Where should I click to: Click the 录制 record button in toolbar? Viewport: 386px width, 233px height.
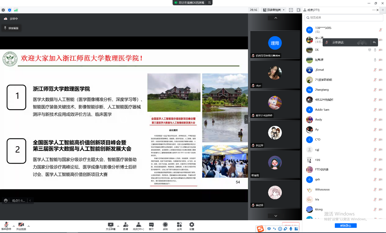[x=165, y=226]
